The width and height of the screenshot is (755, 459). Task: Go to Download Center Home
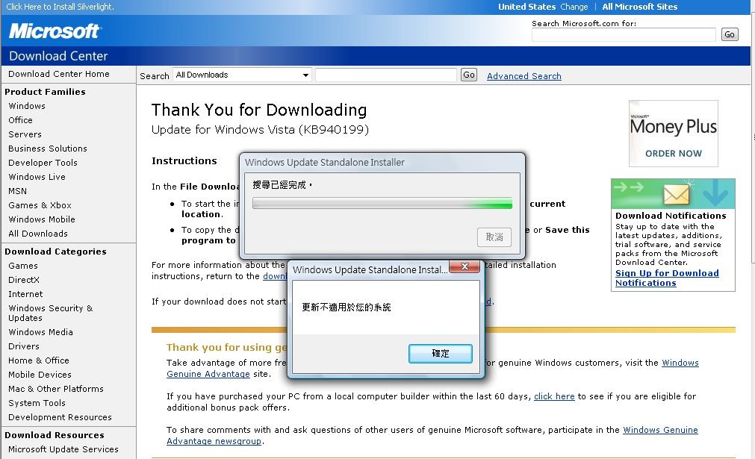click(x=59, y=74)
